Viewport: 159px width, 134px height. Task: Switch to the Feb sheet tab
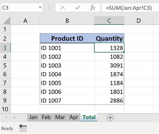46,117
